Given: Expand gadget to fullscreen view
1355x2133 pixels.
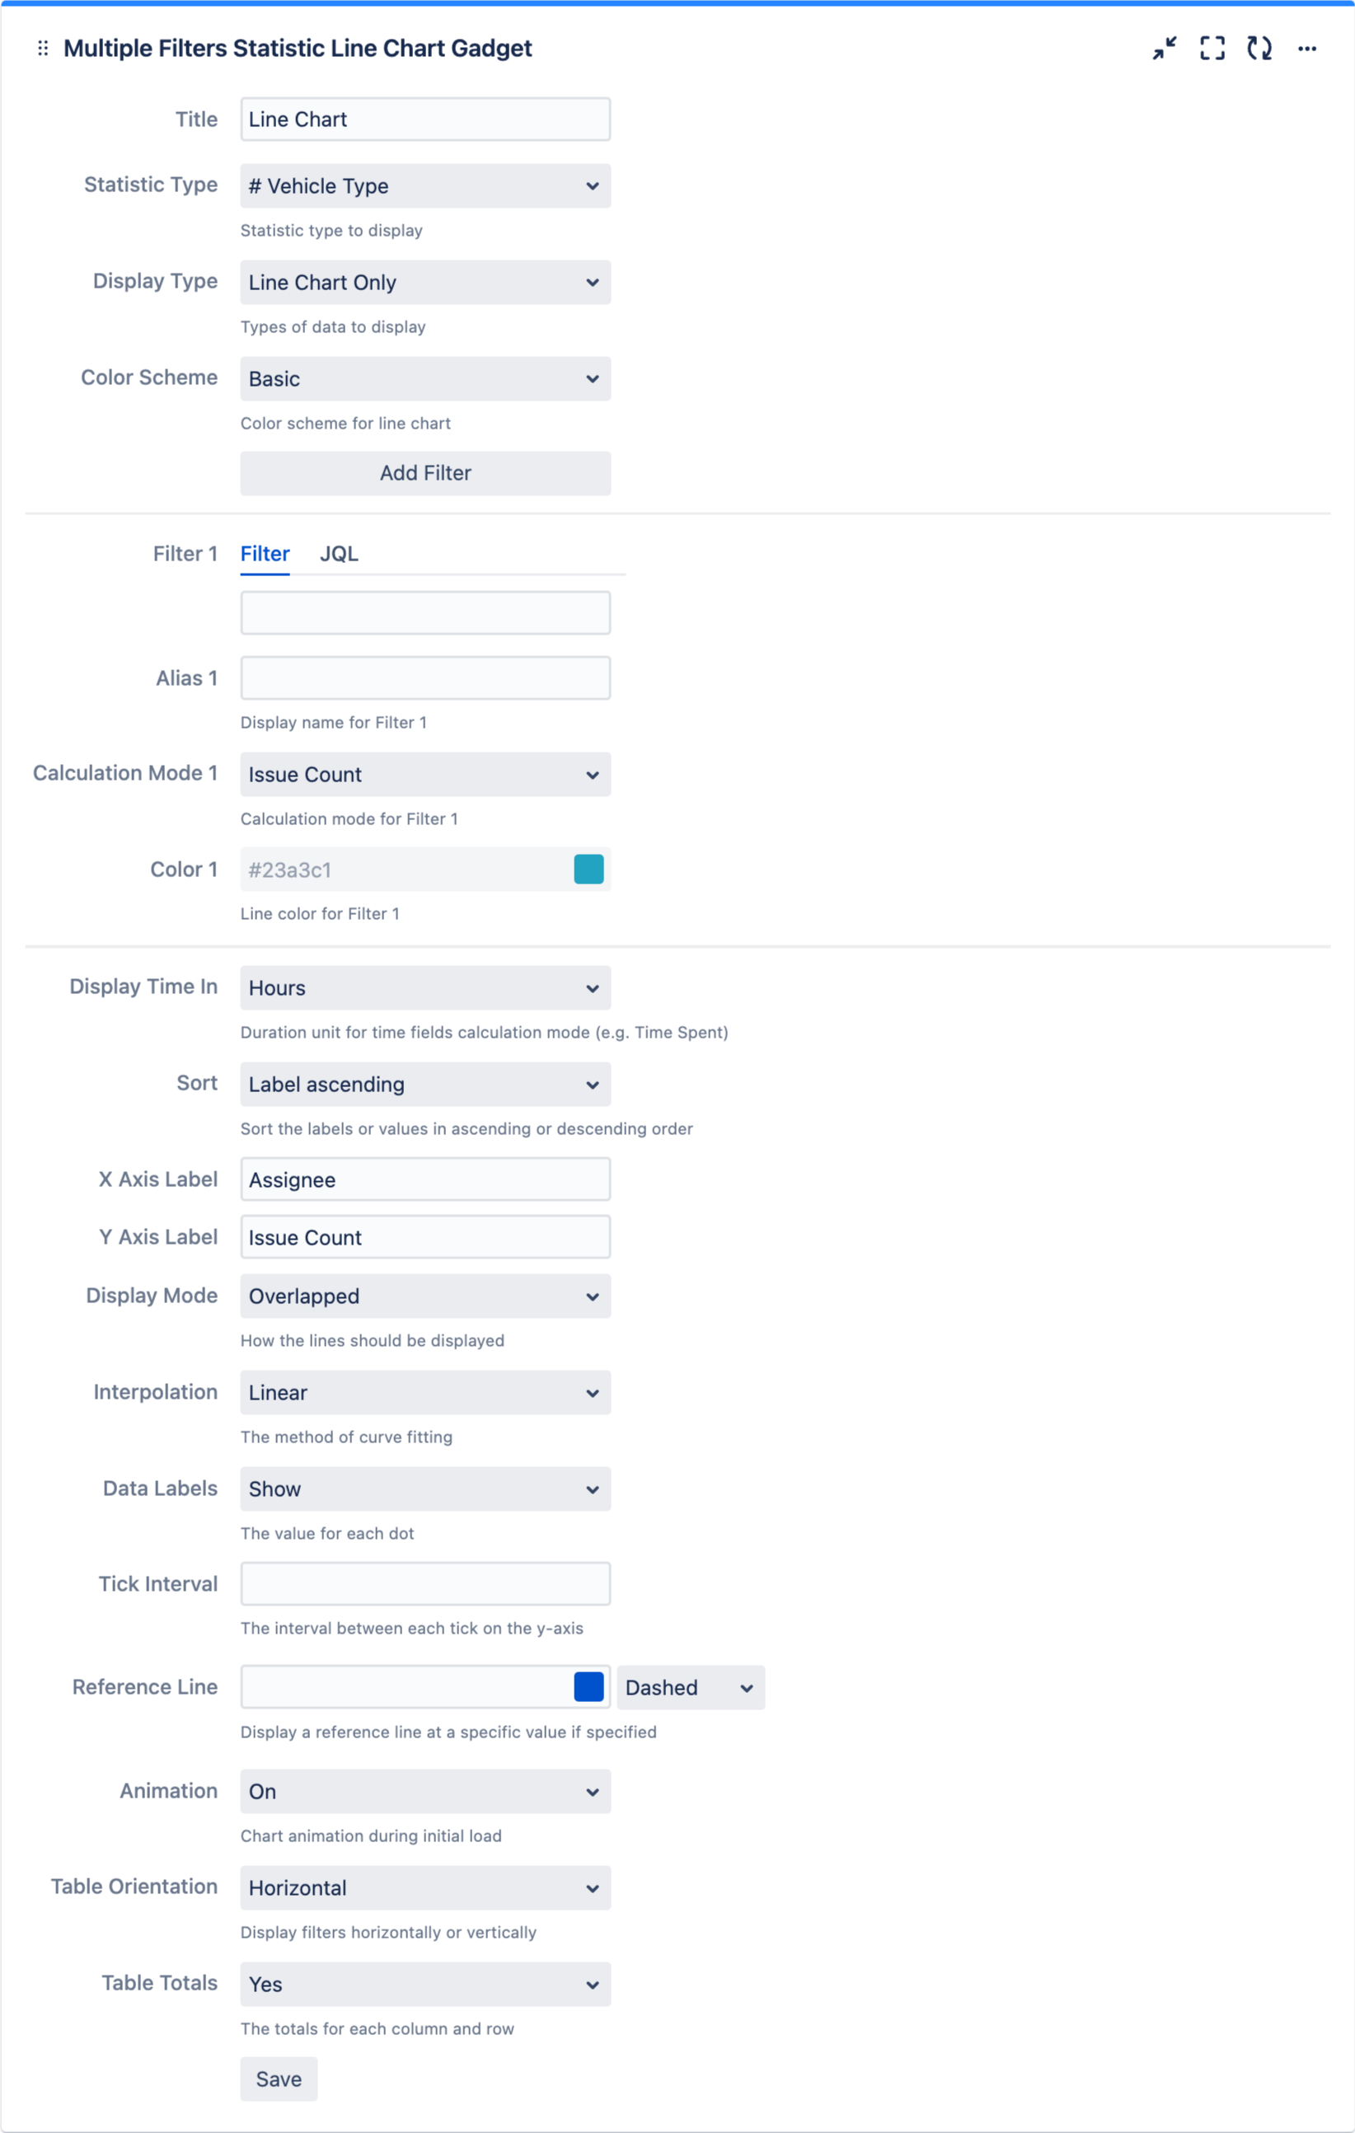Looking at the screenshot, I should pos(1212,49).
